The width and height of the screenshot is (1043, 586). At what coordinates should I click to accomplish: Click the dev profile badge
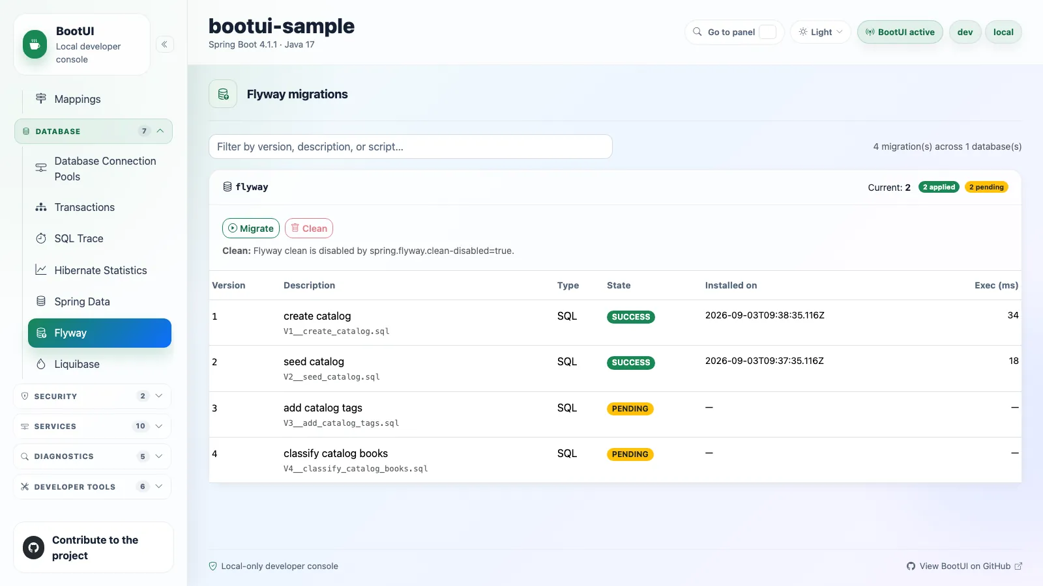coord(965,32)
